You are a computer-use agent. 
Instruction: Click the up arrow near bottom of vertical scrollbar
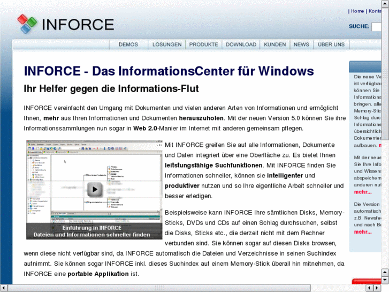coord(385,272)
